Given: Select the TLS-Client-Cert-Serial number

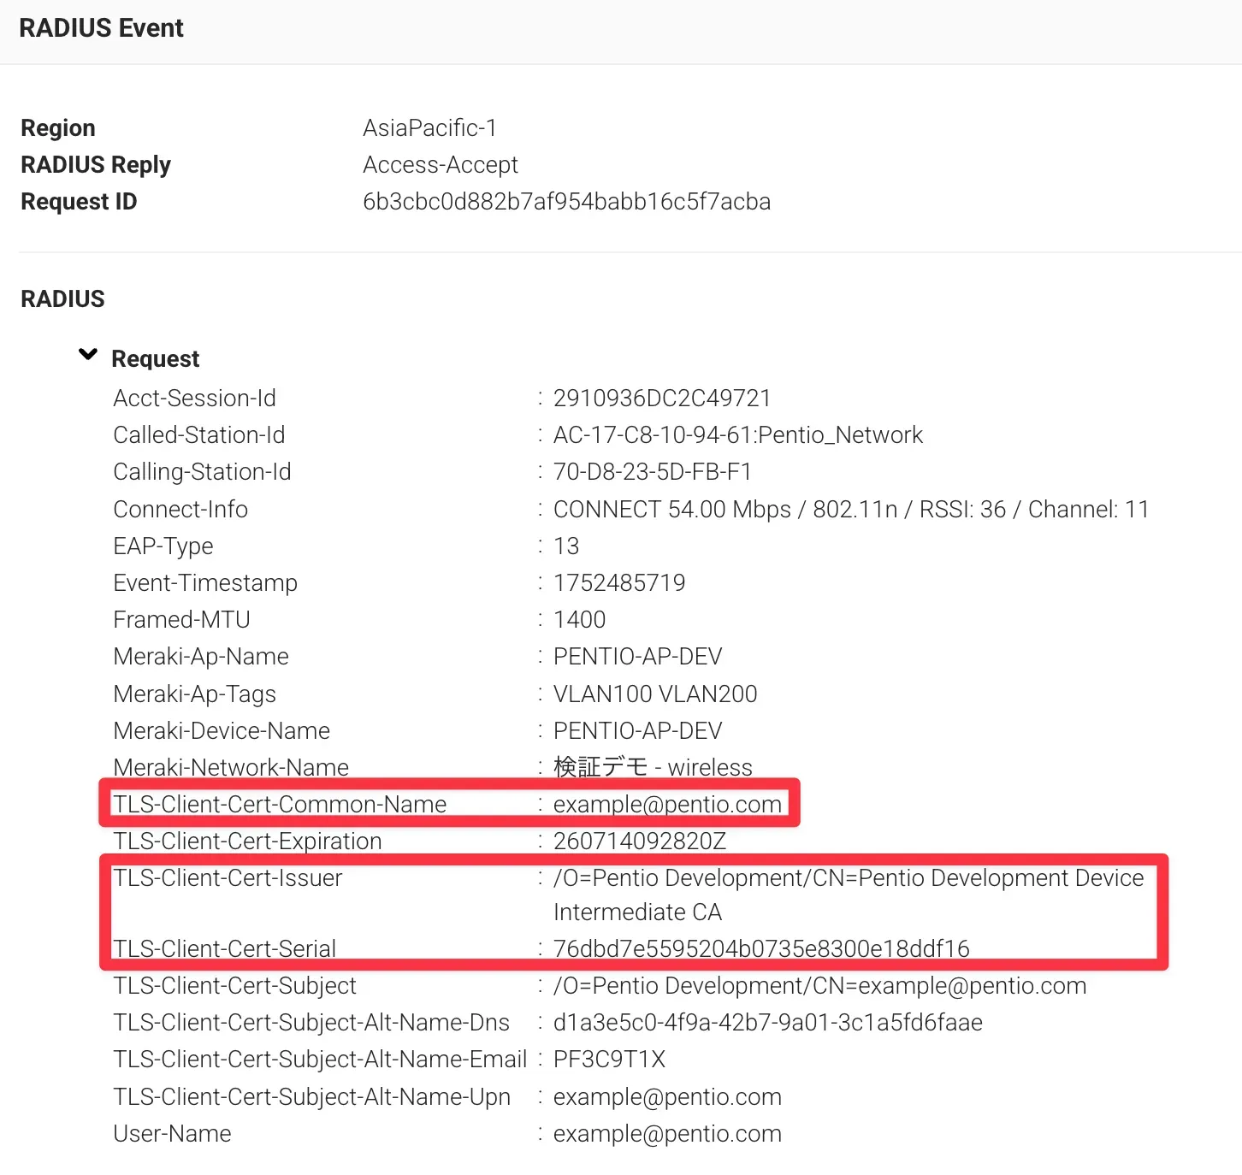Looking at the screenshot, I should [761, 949].
